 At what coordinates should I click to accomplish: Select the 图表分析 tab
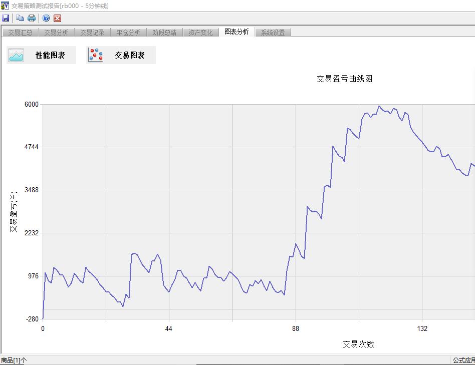tap(235, 31)
